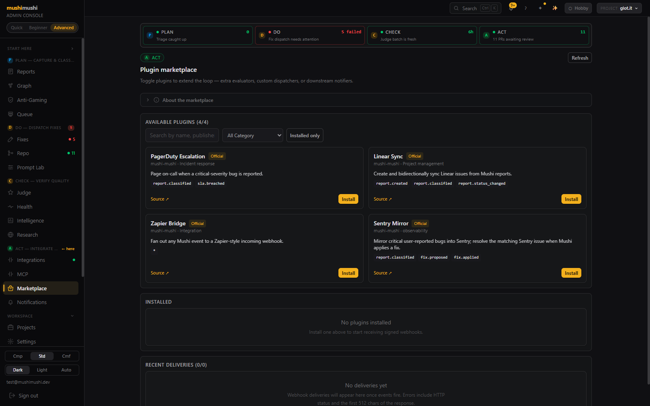Open the Settings gear icon
The height and width of the screenshot is (406, 650).
pyautogui.click(x=11, y=341)
